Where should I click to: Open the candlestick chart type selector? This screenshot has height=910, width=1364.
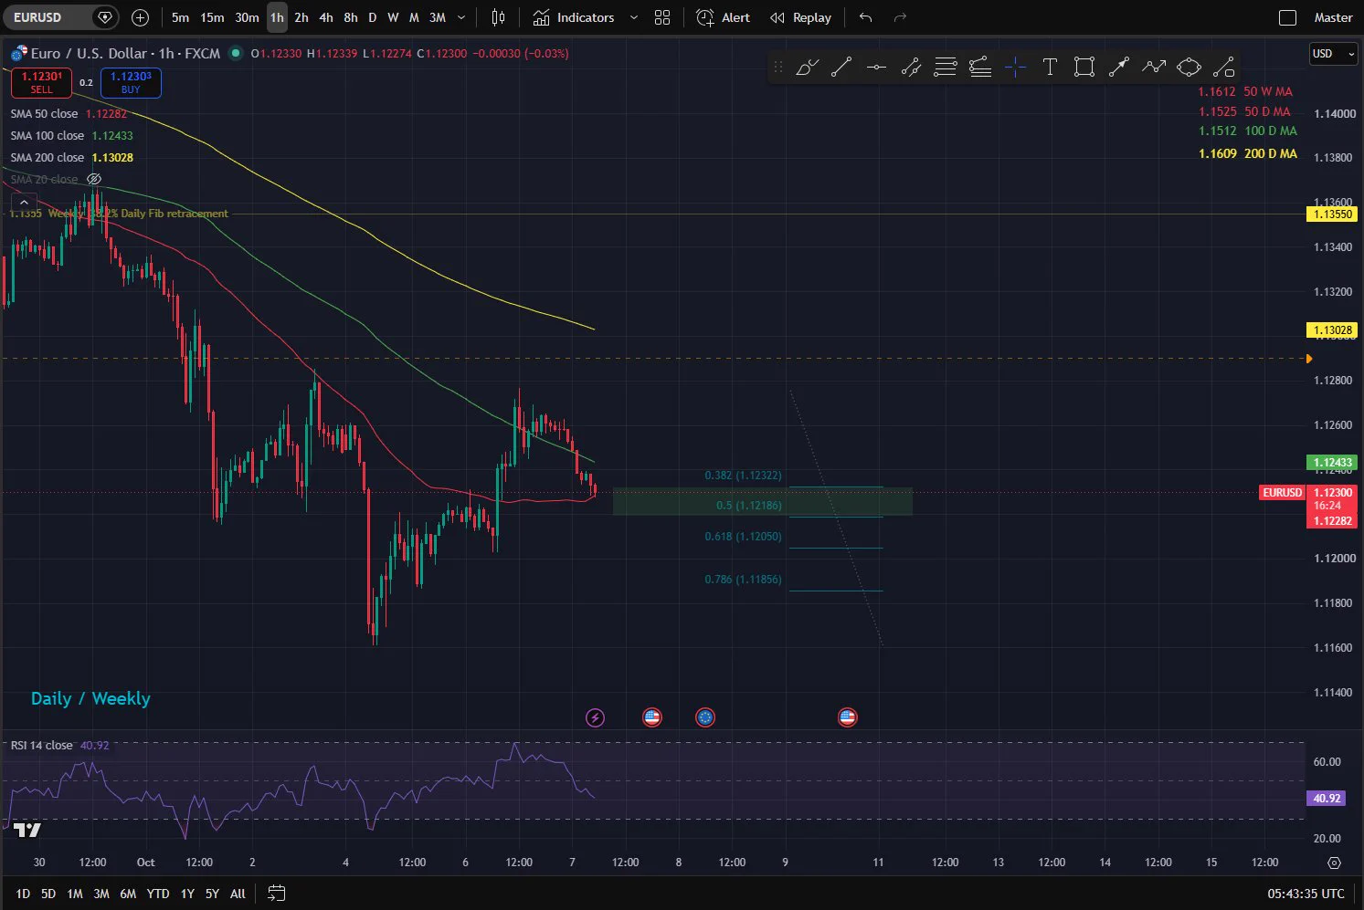click(x=498, y=17)
